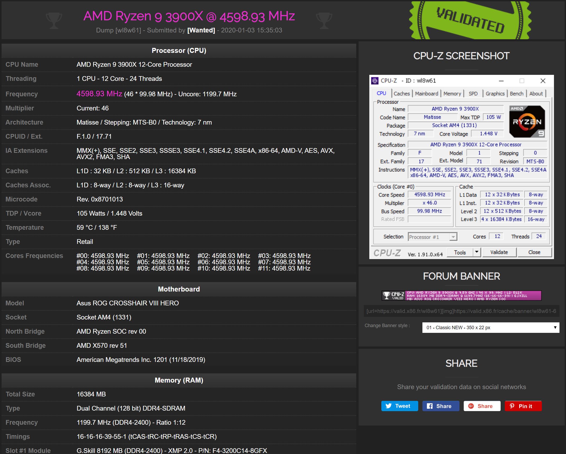Click the Pinterest icon on Pin it

(512, 406)
